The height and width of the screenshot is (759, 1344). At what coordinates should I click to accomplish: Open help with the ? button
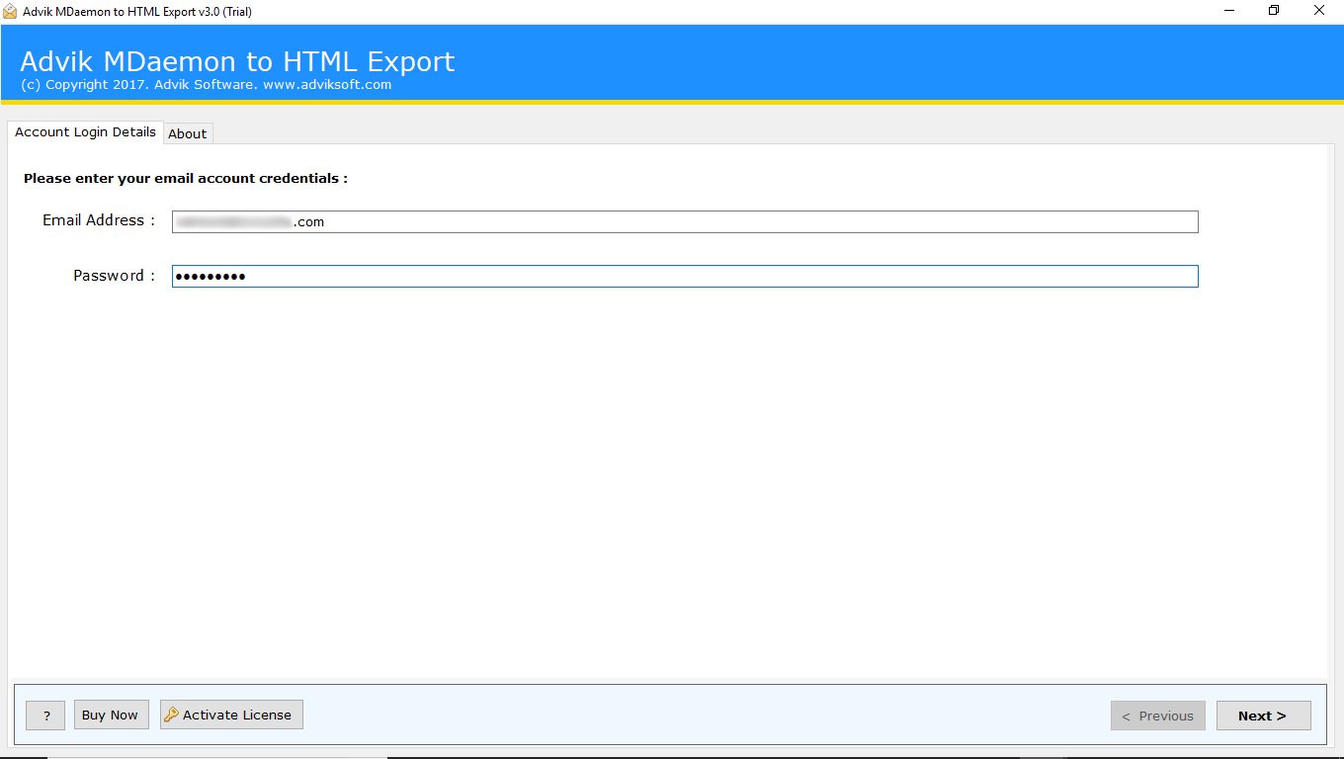(45, 716)
